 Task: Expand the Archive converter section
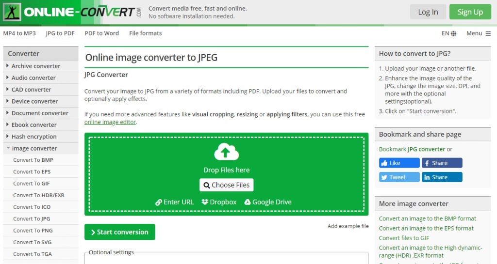(x=35, y=66)
